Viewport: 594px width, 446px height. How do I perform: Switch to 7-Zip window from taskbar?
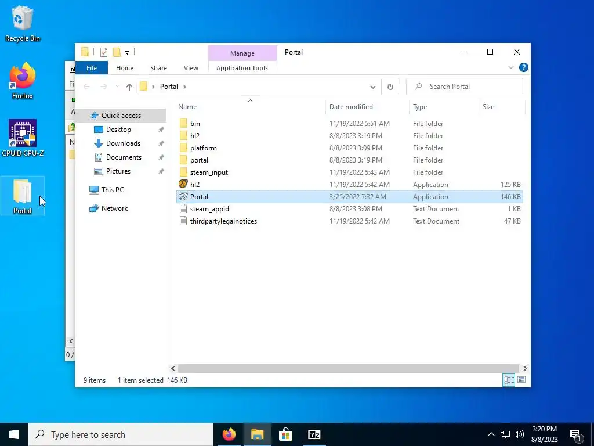(x=314, y=434)
